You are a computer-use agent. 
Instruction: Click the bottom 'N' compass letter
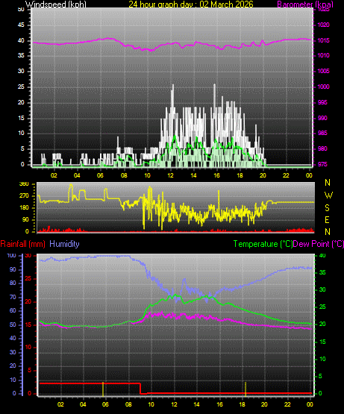(328, 232)
